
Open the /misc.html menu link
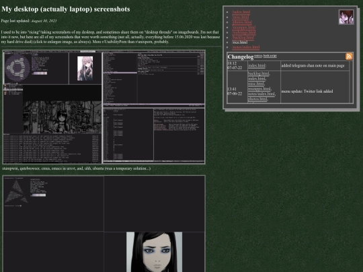coord(240,17)
